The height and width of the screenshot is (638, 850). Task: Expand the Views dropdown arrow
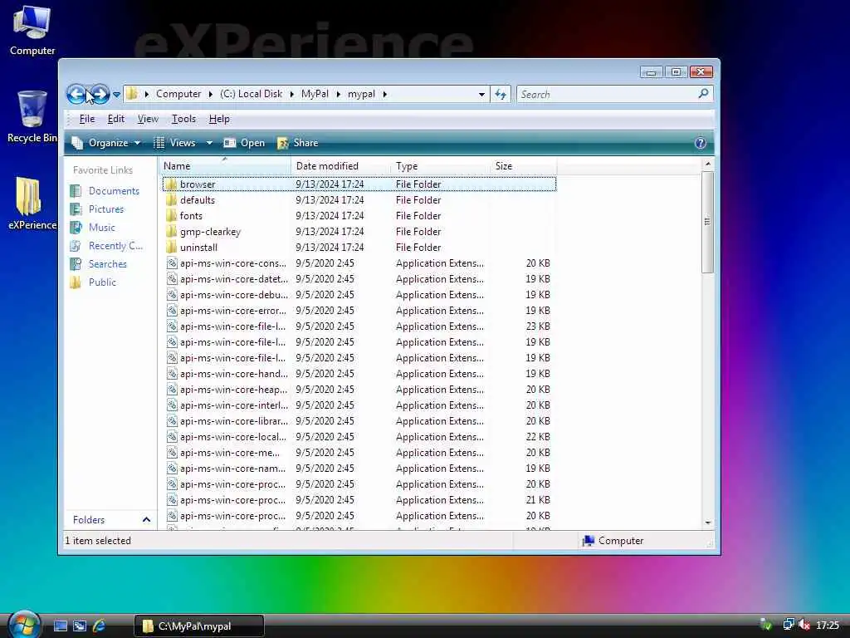[209, 143]
